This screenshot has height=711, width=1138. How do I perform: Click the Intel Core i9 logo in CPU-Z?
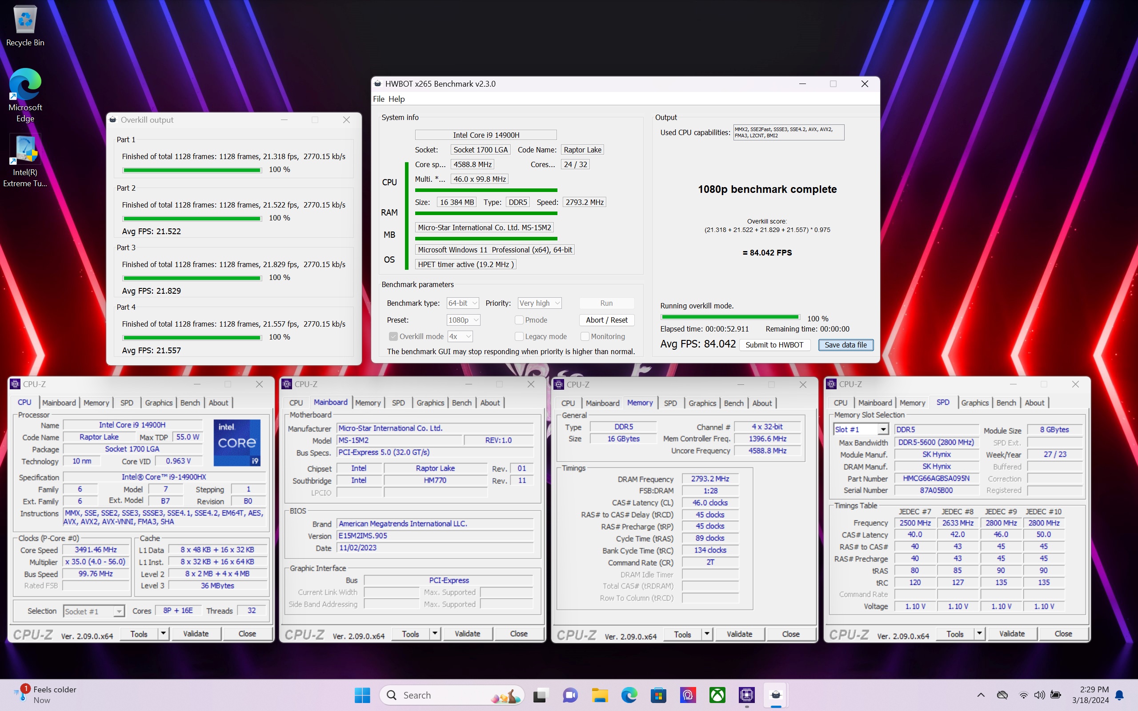tap(237, 443)
